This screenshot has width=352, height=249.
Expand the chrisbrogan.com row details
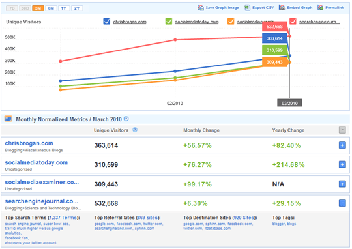[x=342, y=145]
